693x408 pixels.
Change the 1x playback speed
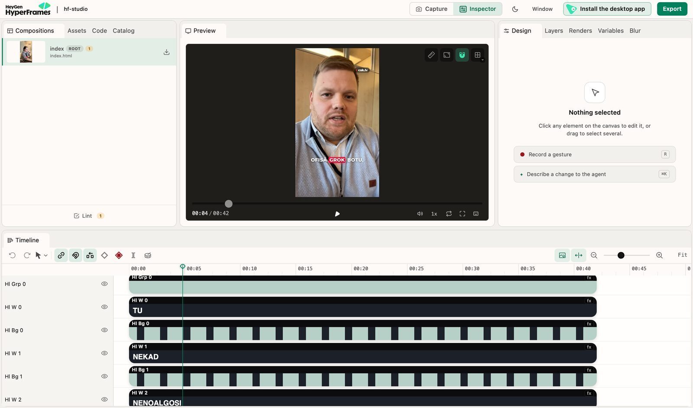434,214
